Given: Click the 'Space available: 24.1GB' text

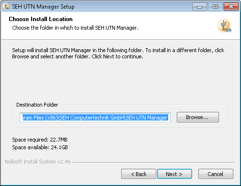Looking at the screenshot, I should 40,147.
